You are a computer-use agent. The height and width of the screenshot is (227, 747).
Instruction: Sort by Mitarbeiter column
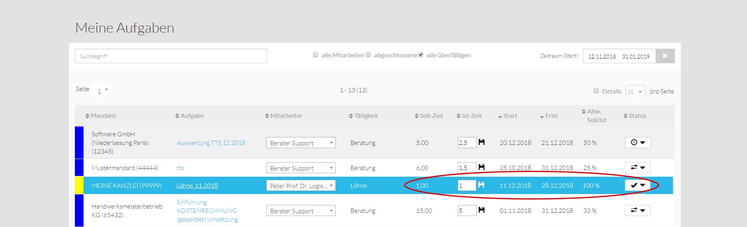click(x=284, y=116)
